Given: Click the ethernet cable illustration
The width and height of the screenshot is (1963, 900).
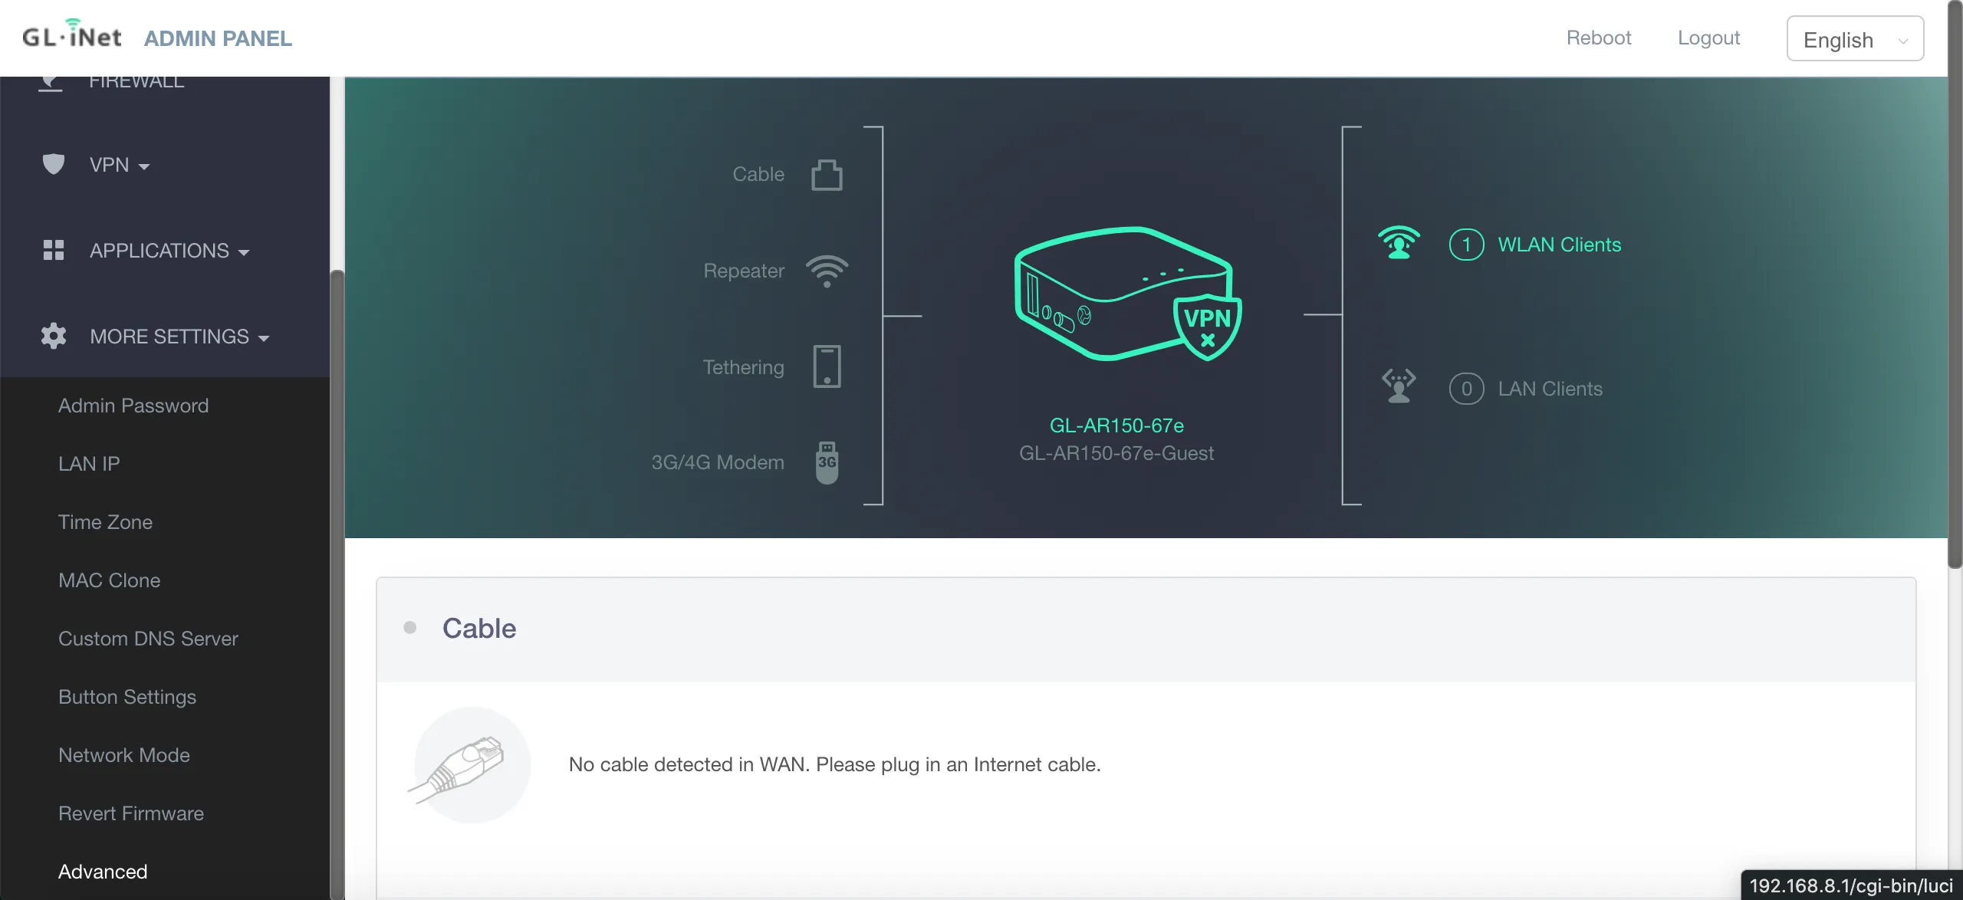Looking at the screenshot, I should click(x=470, y=764).
